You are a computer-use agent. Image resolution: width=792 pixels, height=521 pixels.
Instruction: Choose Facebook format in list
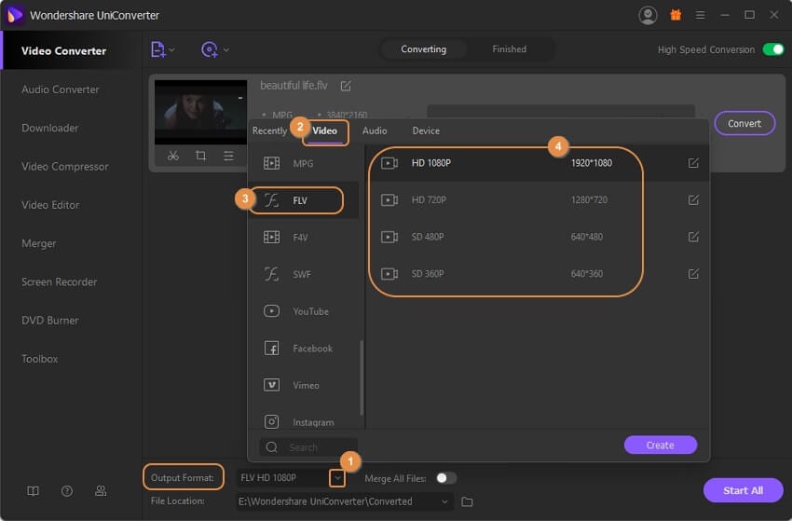pyautogui.click(x=303, y=349)
